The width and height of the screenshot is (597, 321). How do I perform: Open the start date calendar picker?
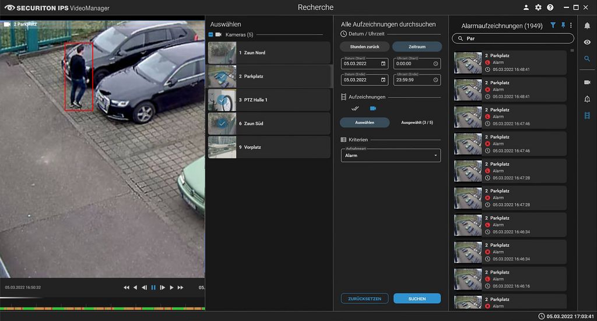[383, 64]
